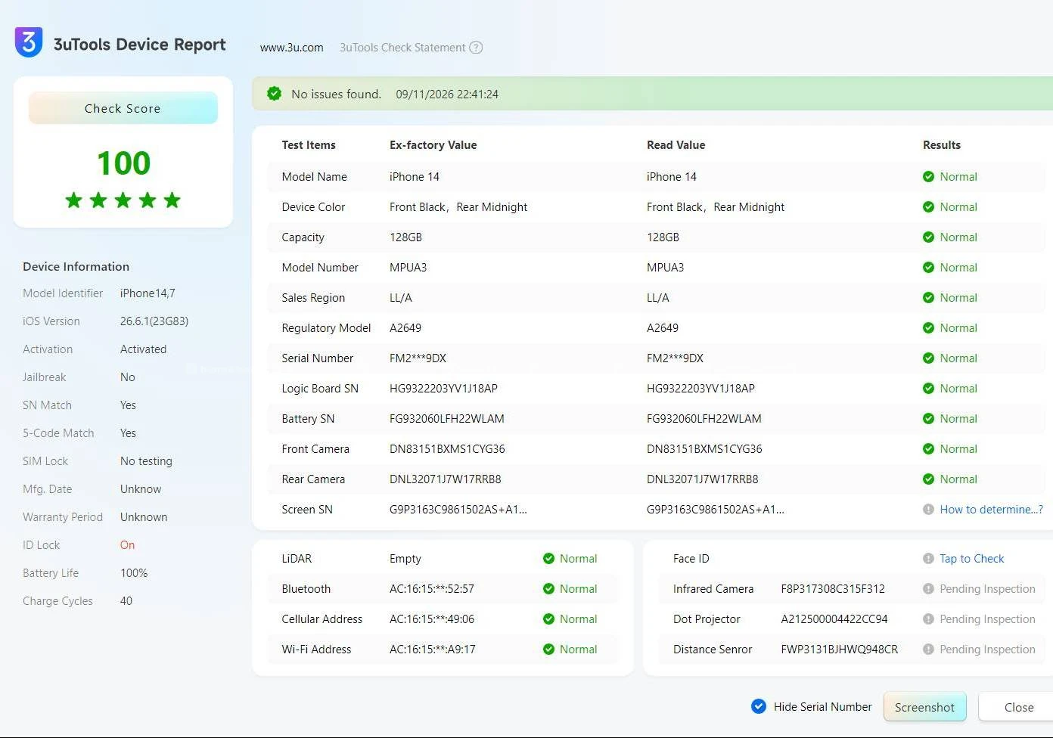1053x738 pixels.
Task: Click the 3uTools logo icon
Action: (x=29, y=42)
